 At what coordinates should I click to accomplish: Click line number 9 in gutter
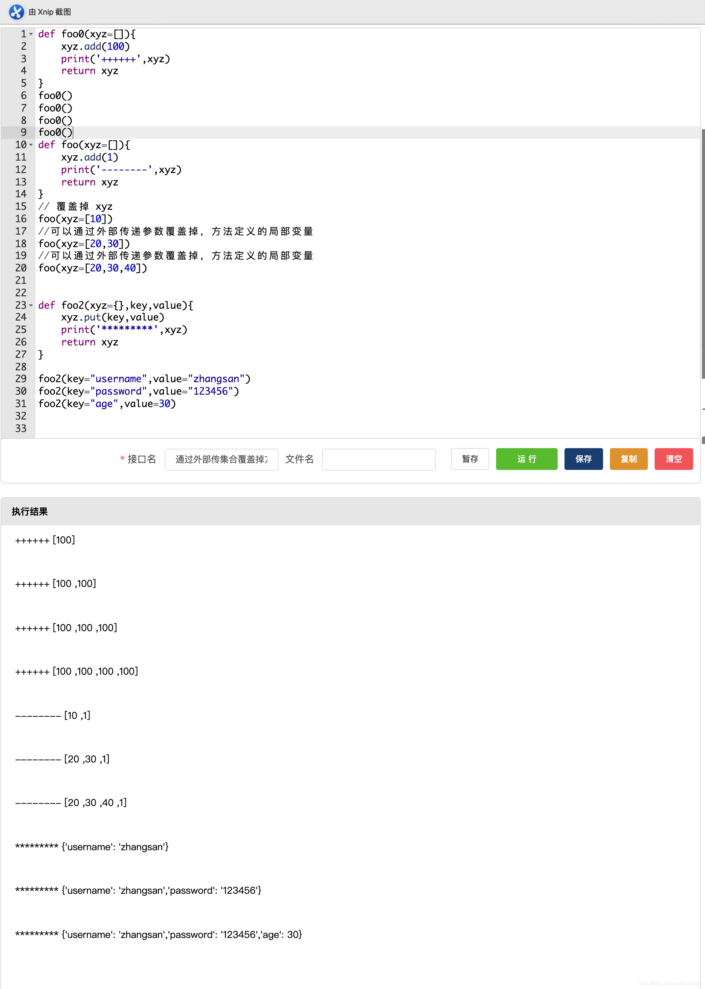pos(23,133)
